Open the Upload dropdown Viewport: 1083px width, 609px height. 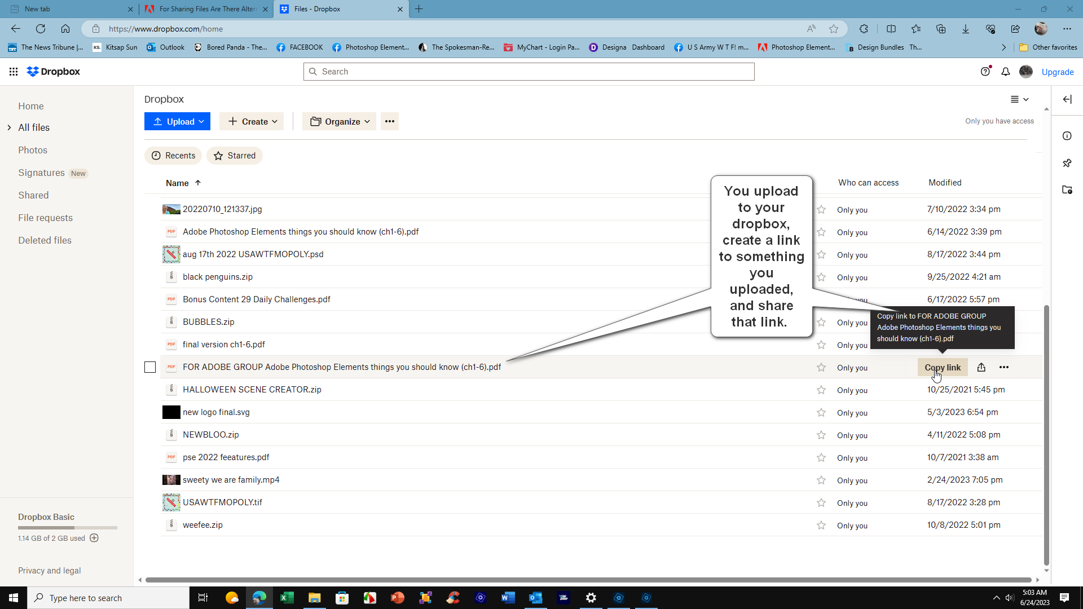(x=177, y=121)
